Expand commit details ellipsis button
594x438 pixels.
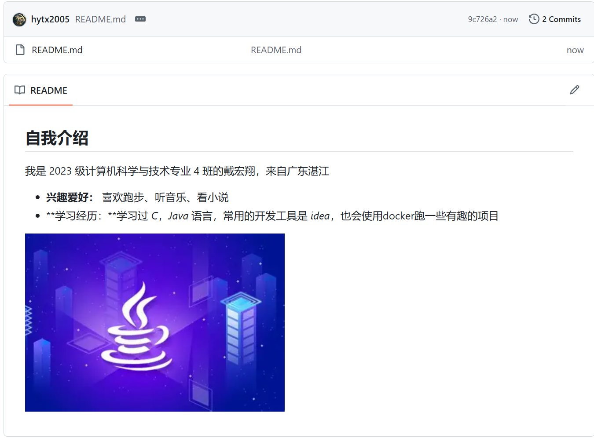click(140, 19)
